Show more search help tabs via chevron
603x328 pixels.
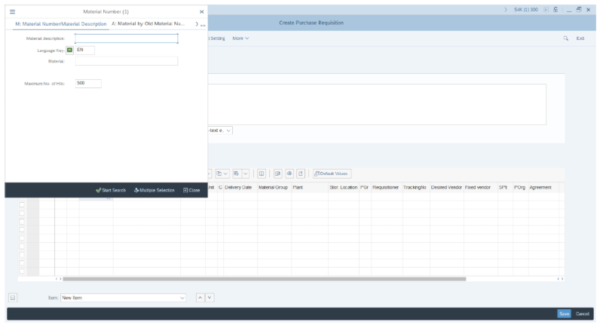point(197,24)
